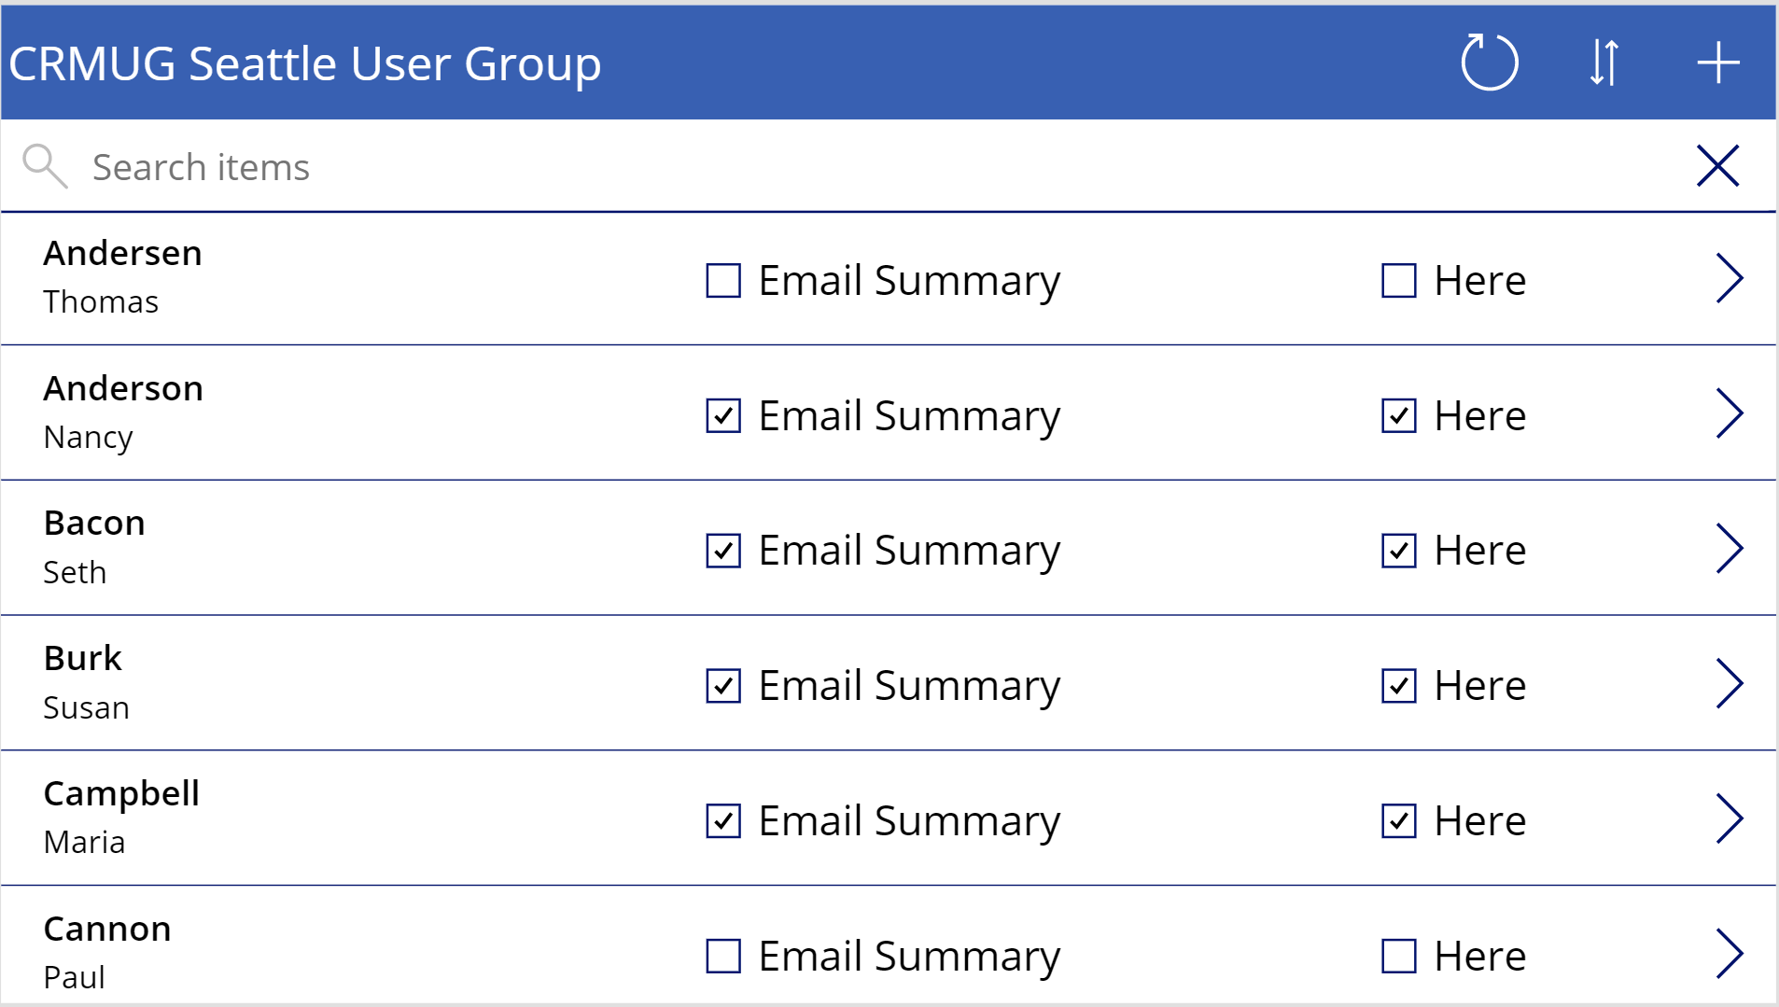Click the magnifying glass search icon

(45, 166)
